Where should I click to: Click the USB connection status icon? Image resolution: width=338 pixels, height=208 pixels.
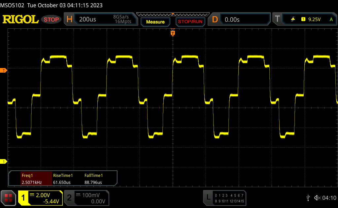coord(308,198)
